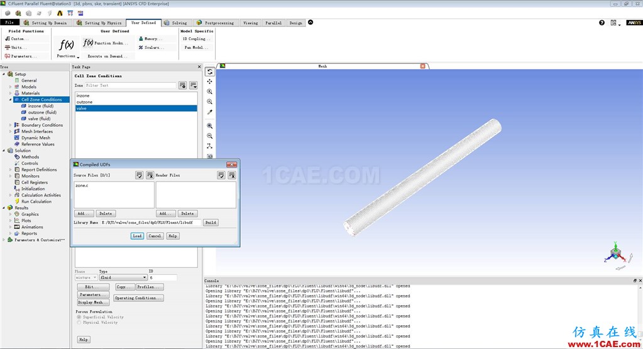Select the pan/translate view tool
The height and width of the screenshot is (349, 643).
[x=209, y=82]
